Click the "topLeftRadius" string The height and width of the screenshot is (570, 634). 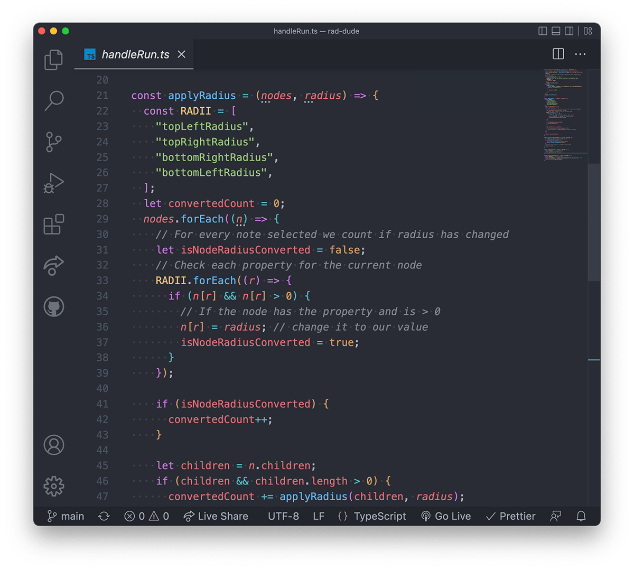(202, 126)
